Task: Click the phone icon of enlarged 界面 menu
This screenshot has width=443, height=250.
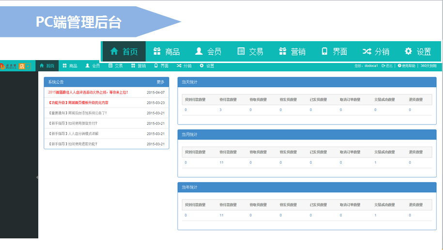Action: pyautogui.click(x=324, y=51)
